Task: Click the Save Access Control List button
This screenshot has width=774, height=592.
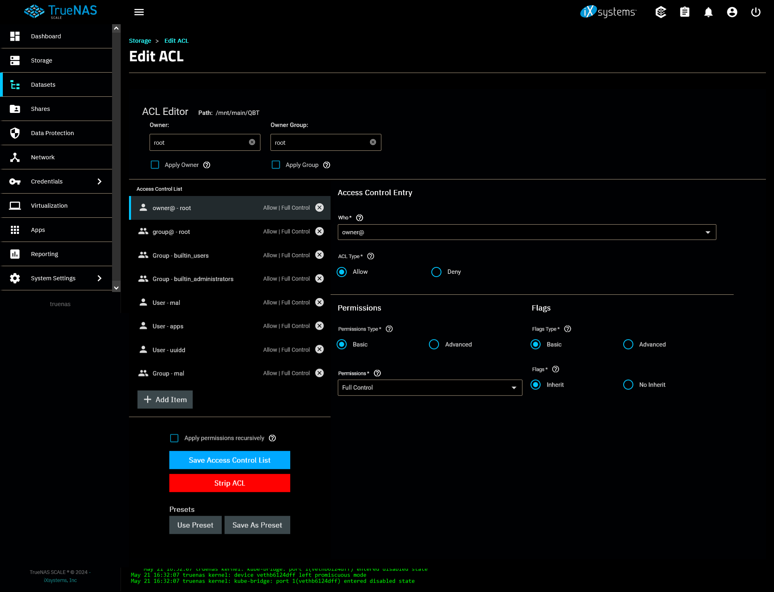Action: point(229,460)
